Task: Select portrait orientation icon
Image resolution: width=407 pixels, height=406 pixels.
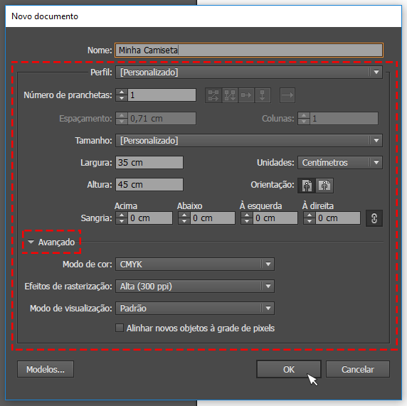Action: [307, 186]
